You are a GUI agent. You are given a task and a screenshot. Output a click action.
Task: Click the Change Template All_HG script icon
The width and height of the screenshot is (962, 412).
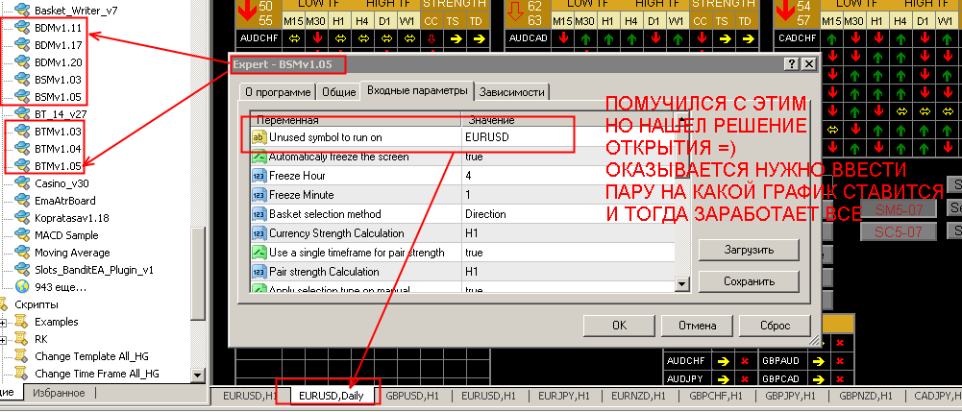[x=20, y=355]
